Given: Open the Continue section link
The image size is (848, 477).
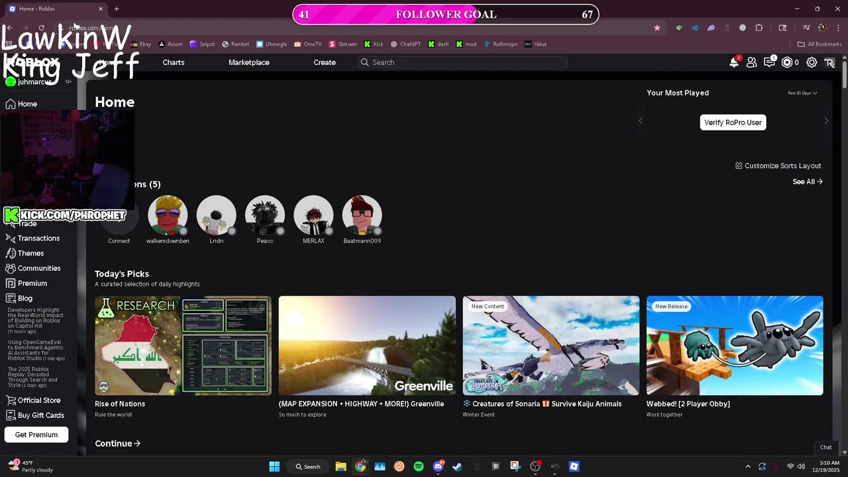Looking at the screenshot, I should pyautogui.click(x=117, y=443).
